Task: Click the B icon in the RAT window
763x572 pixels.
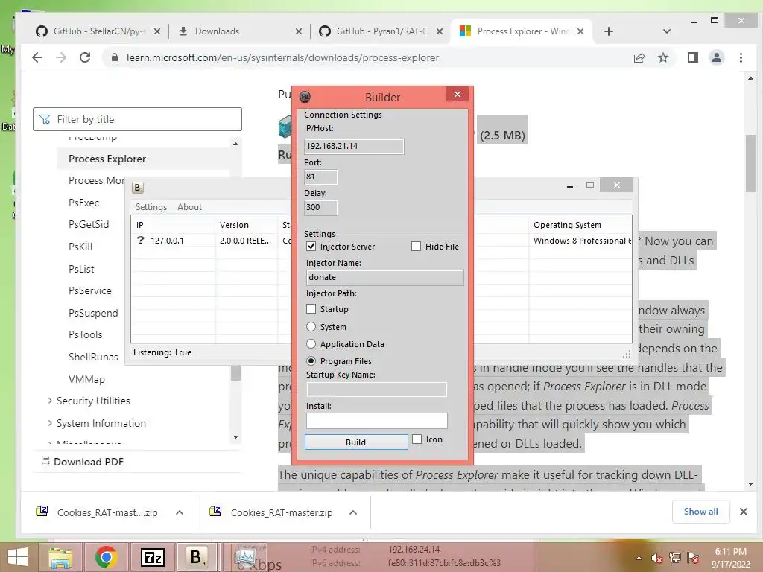Action: (138, 188)
